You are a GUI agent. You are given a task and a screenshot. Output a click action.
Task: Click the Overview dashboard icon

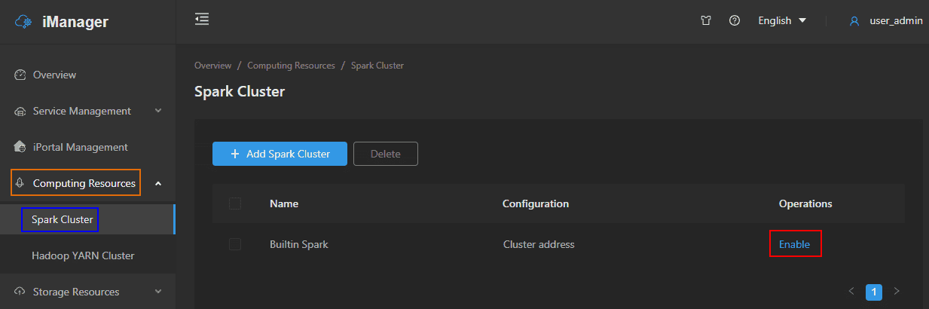click(20, 75)
